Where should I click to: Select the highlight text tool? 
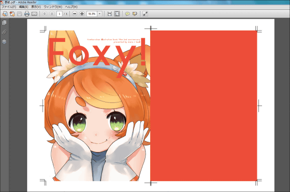(135, 14)
